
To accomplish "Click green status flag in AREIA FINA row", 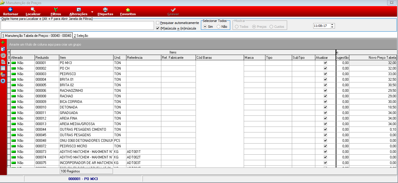I will point(14,118).
